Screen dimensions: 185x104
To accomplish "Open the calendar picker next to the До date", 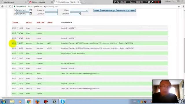I will click(x=31, y=14).
